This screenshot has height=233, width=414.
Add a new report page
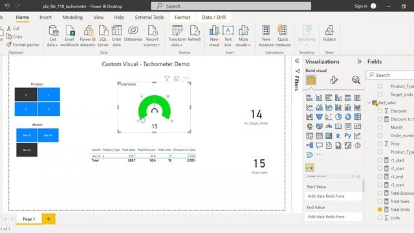[49, 219]
